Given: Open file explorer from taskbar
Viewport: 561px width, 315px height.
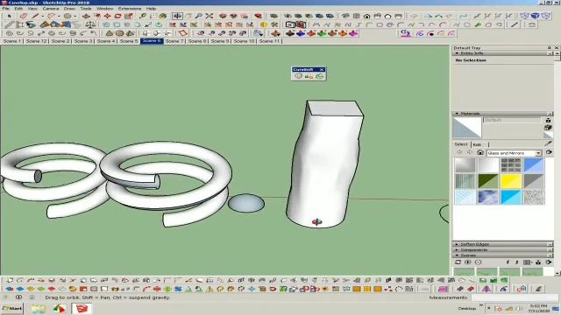Looking at the screenshot, I should pos(39,309).
